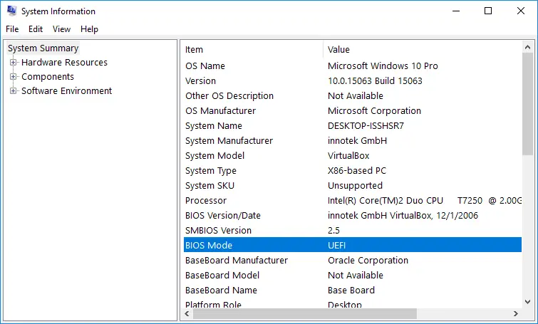Select the BIOS Mode row

[349, 246]
